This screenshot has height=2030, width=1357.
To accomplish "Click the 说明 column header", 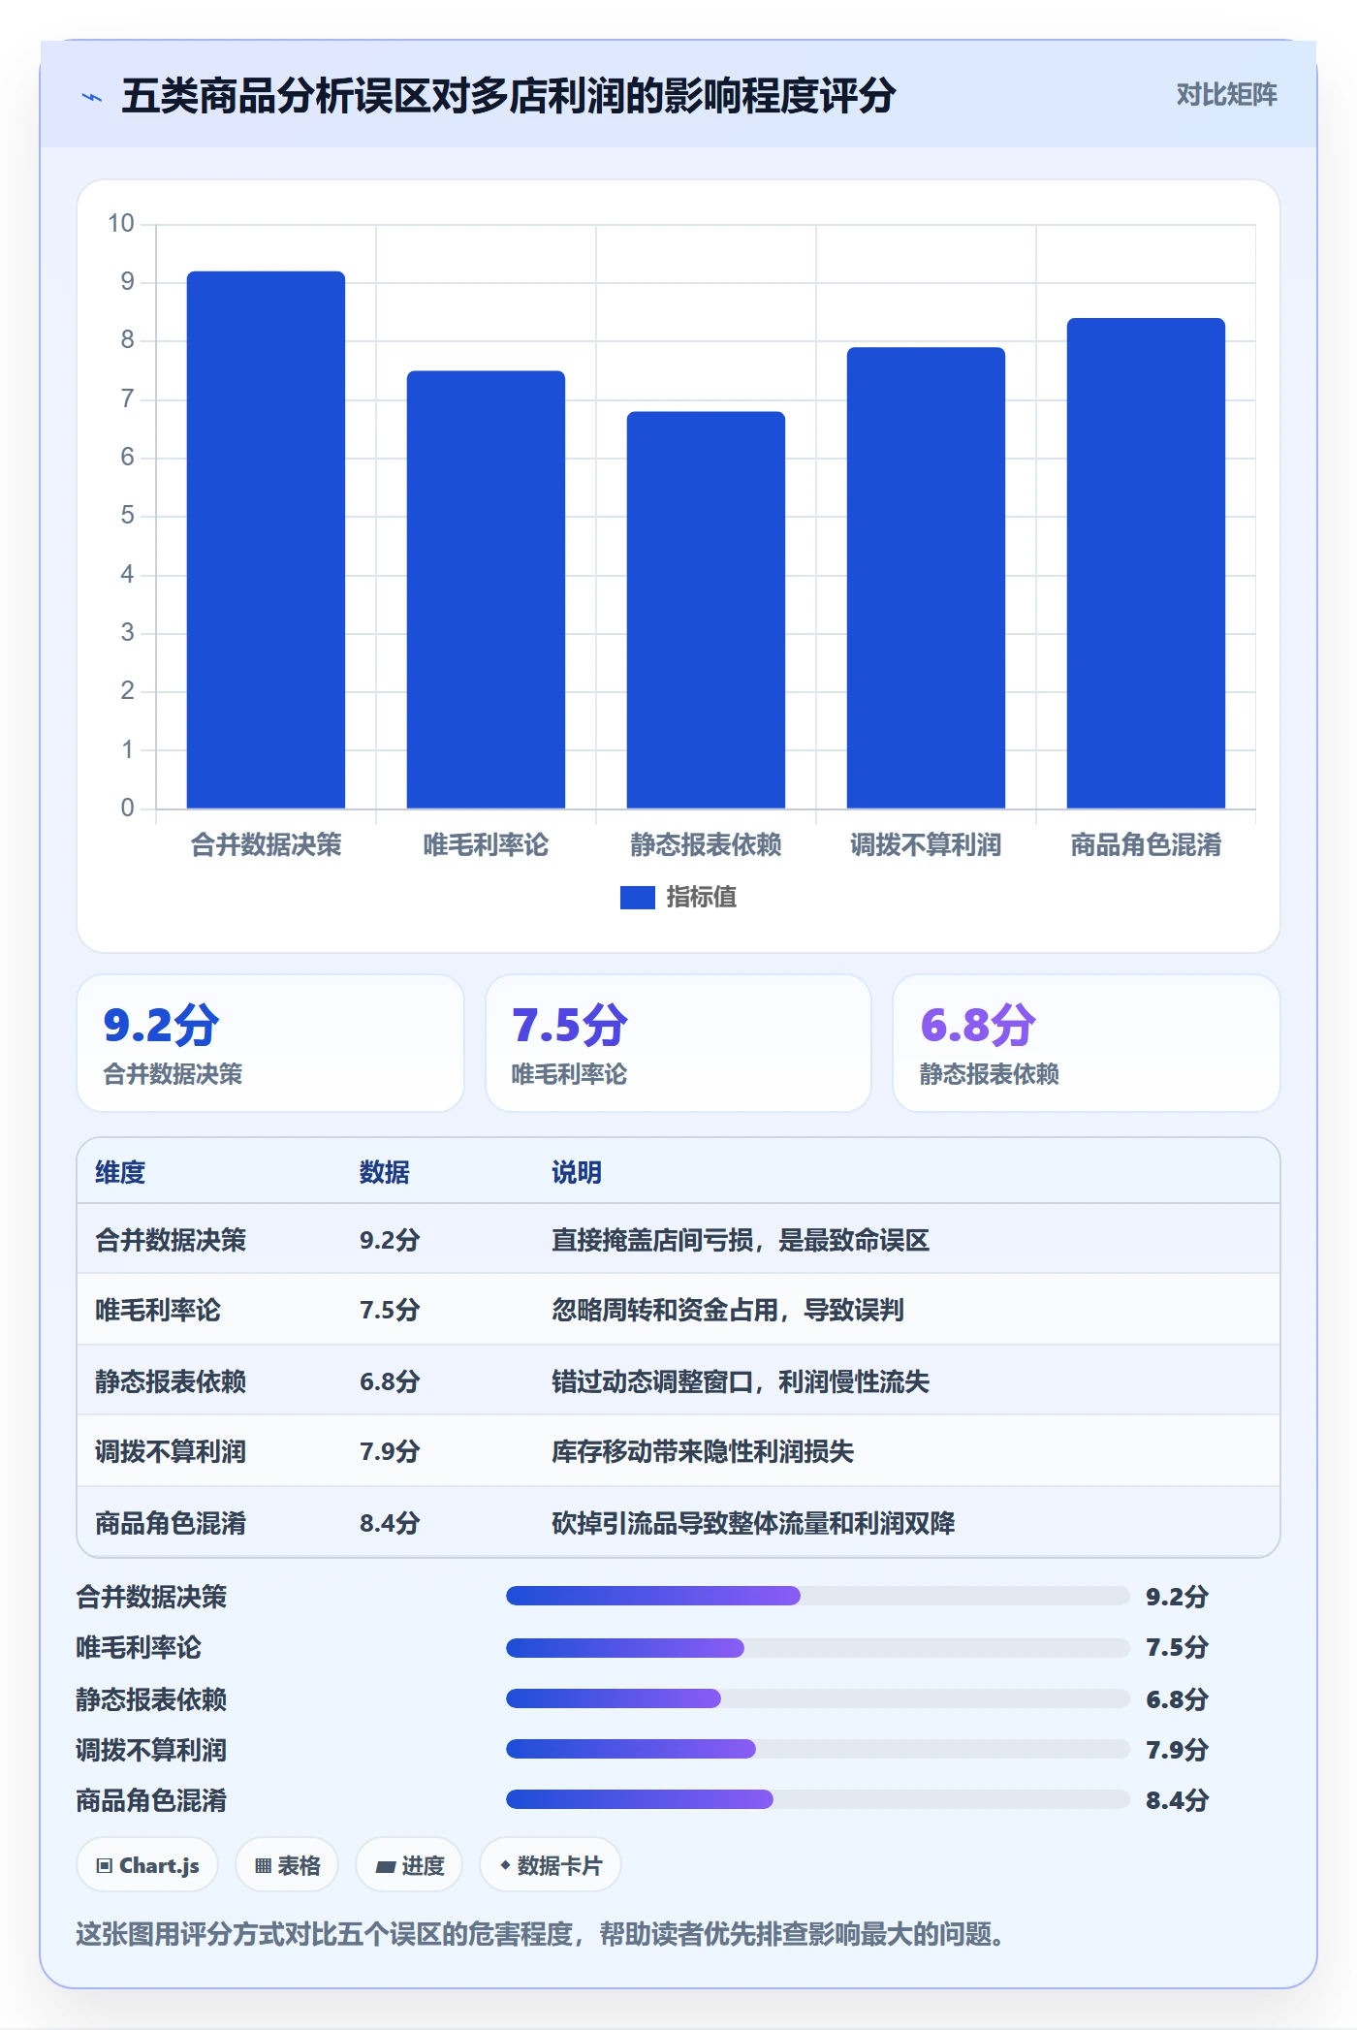I will [577, 1172].
